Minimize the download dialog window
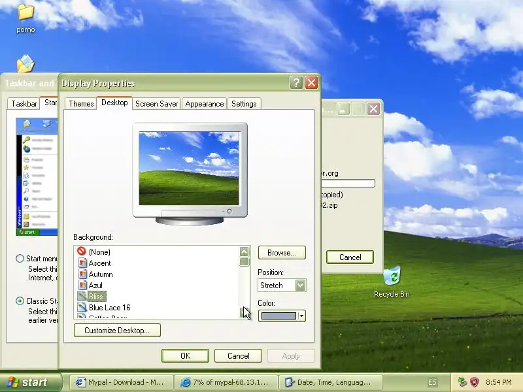Image resolution: width=523 pixels, height=392 pixels. [x=343, y=108]
